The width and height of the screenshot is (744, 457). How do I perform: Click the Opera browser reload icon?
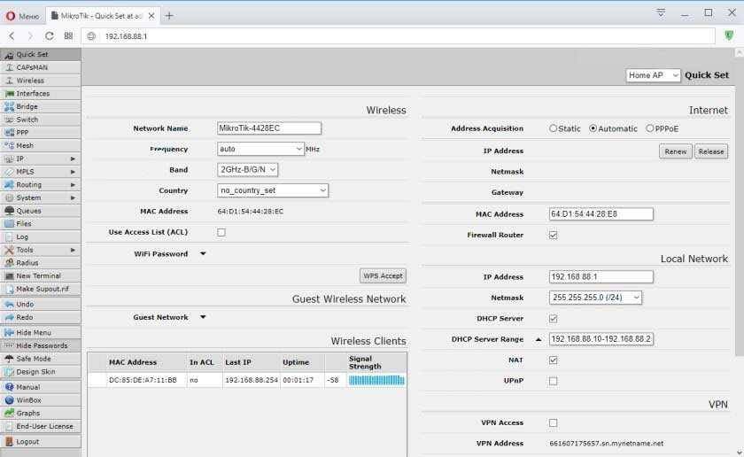(x=50, y=35)
